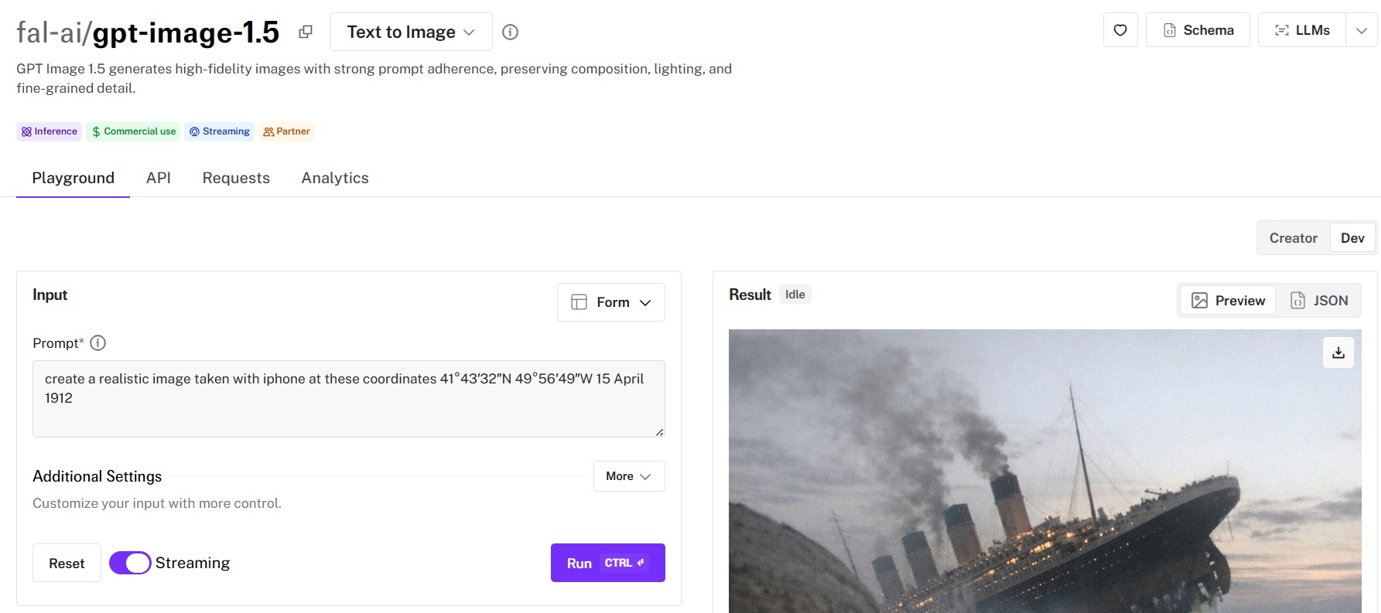
Task: Expand More additional settings
Action: (x=628, y=476)
